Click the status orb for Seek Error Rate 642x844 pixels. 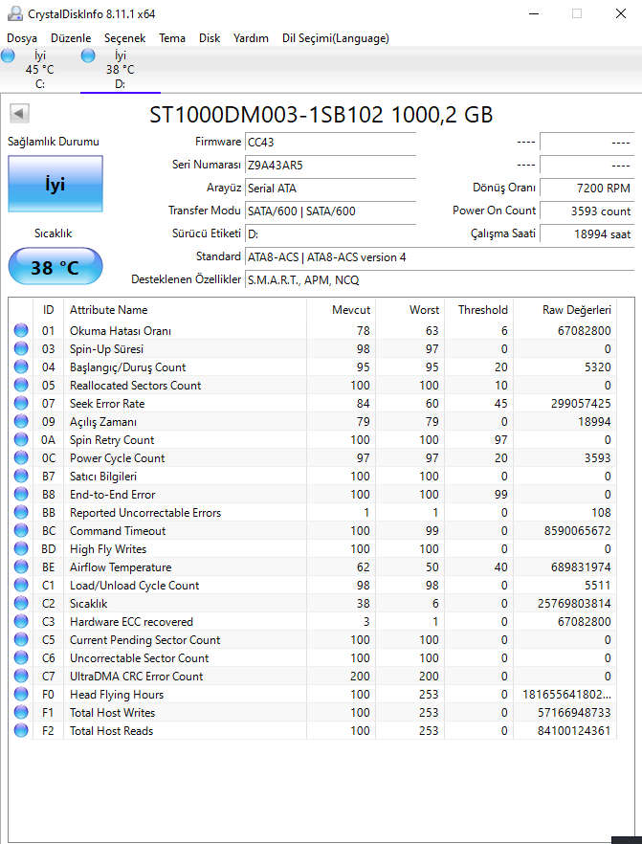21,403
